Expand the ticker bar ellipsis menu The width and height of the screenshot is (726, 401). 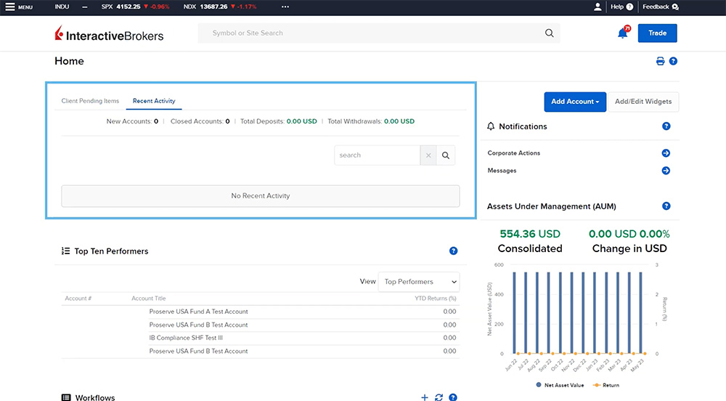coord(285,7)
